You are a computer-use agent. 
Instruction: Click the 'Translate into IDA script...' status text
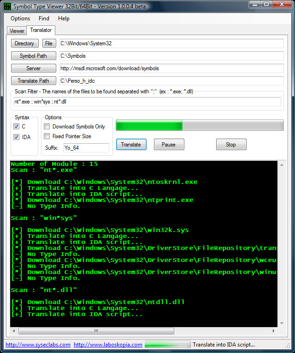pyautogui.click(x=224, y=345)
